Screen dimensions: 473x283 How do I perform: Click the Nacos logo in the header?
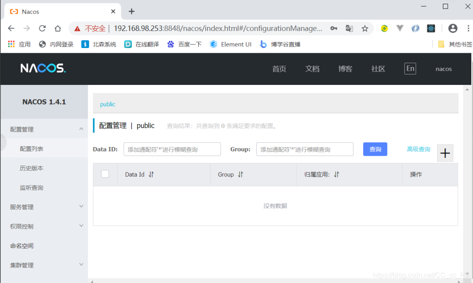42,68
